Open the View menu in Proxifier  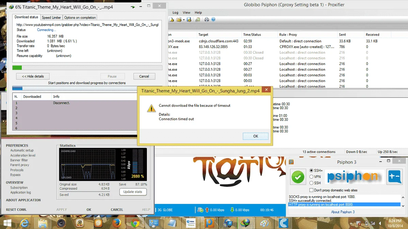[186, 13]
